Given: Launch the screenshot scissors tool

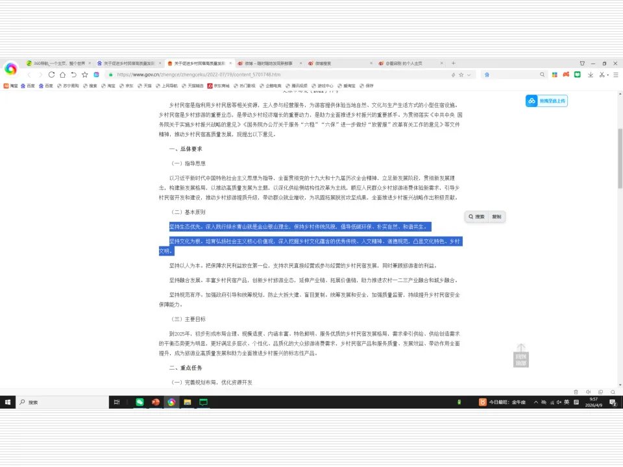Looking at the screenshot, I should pos(601,75).
